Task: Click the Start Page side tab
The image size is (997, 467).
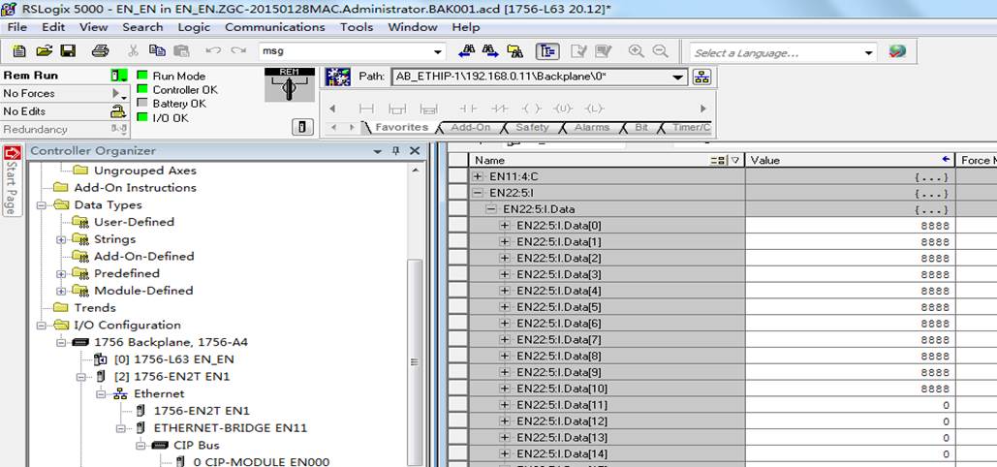Action: [13, 180]
